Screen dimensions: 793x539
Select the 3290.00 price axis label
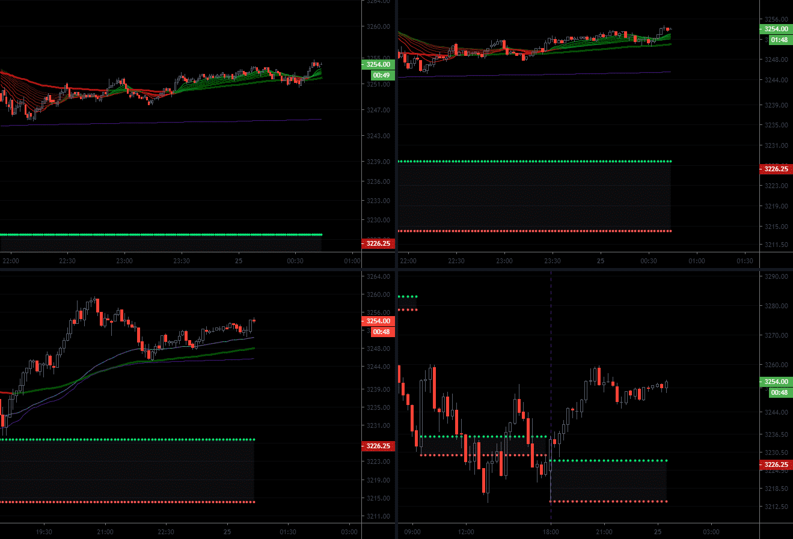tap(776, 276)
